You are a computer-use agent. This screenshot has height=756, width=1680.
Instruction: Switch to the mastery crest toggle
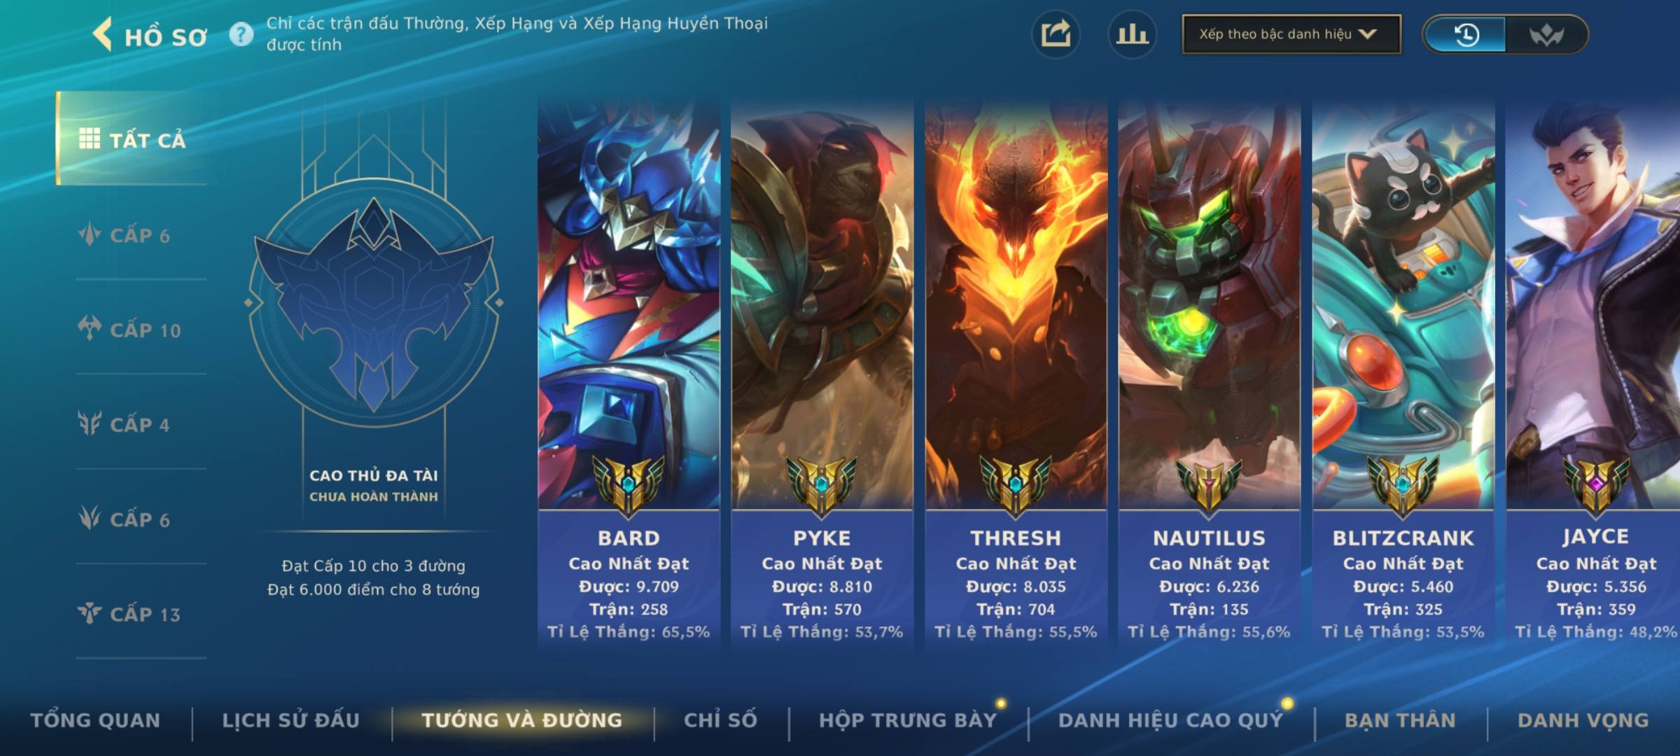pos(1546,34)
